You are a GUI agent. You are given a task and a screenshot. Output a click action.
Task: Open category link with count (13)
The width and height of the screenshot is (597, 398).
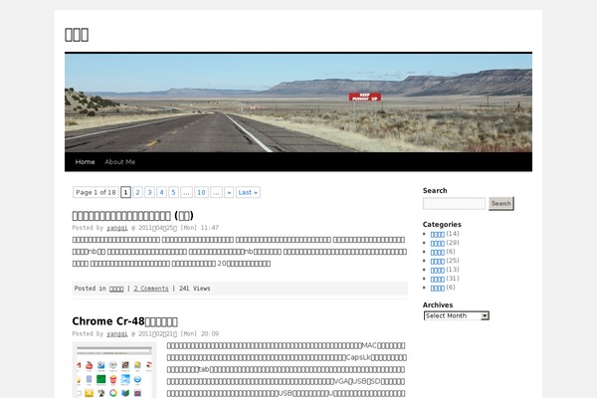pyautogui.click(x=437, y=270)
